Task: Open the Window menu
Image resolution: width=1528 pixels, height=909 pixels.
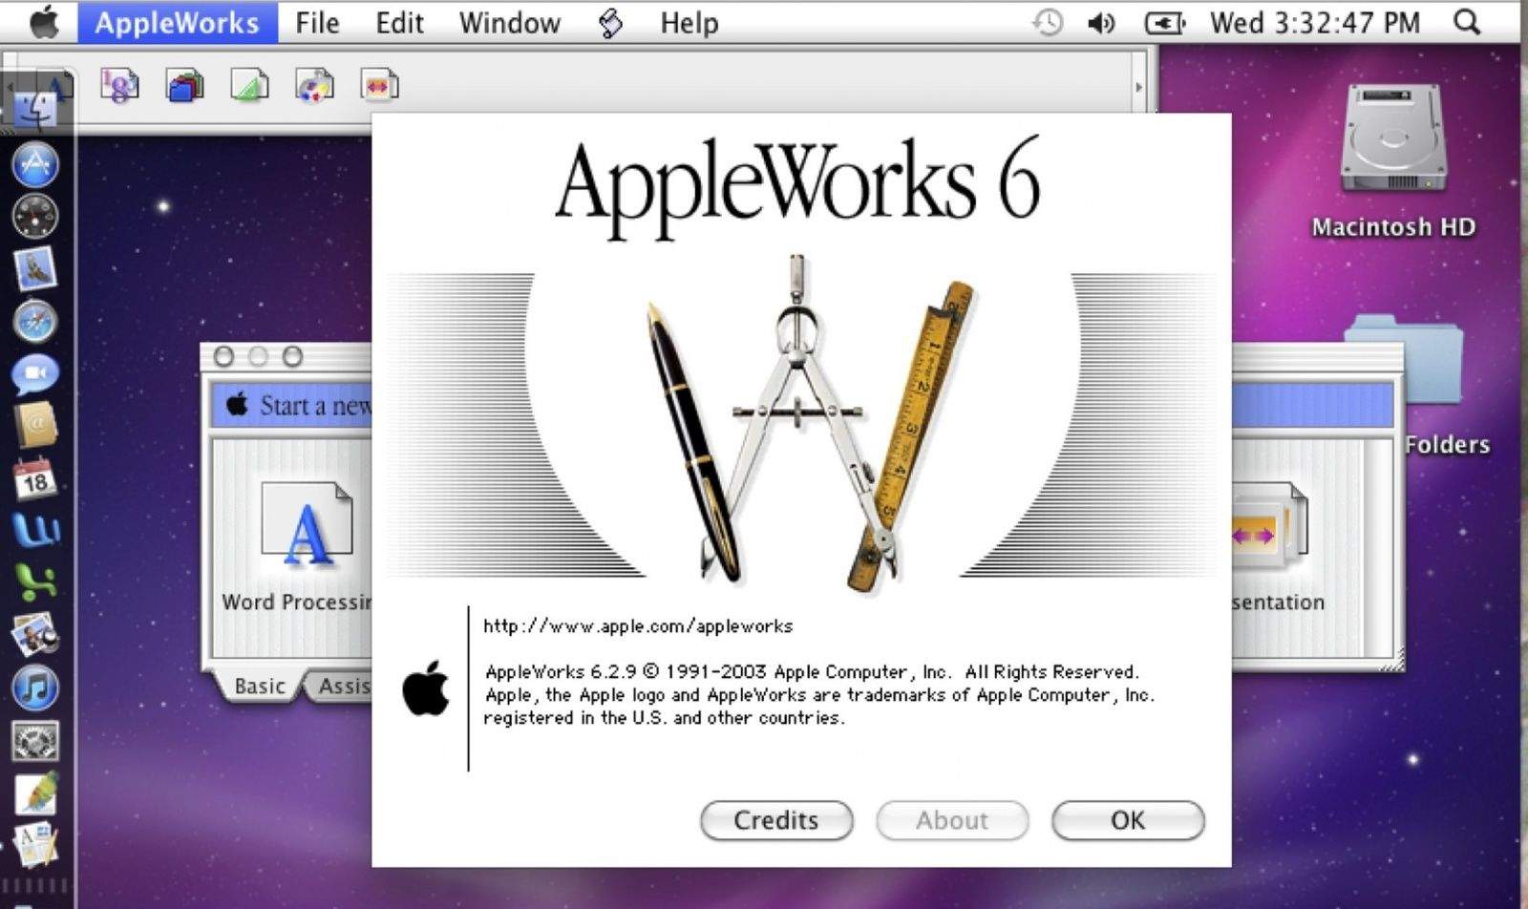Action: 509,22
